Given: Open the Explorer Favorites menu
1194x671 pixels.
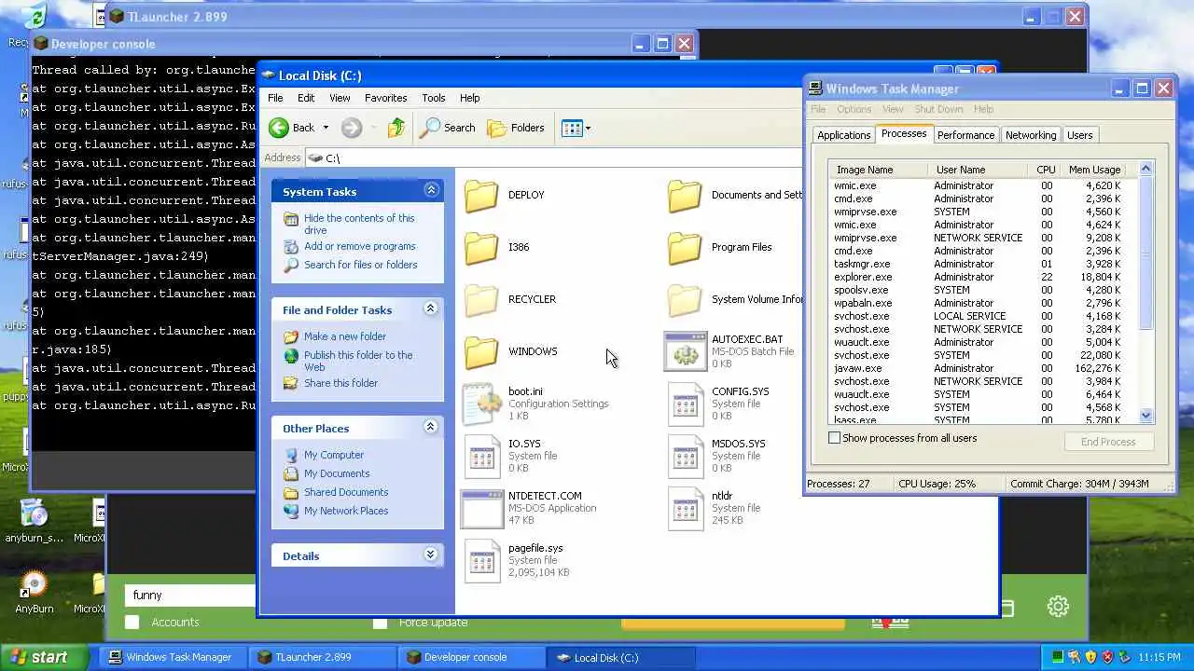Looking at the screenshot, I should [x=385, y=98].
